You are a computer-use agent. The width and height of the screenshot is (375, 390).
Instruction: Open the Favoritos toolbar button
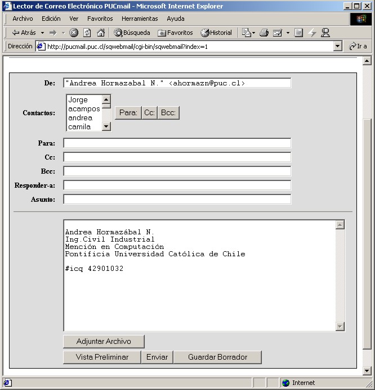(x=175, y=33)
